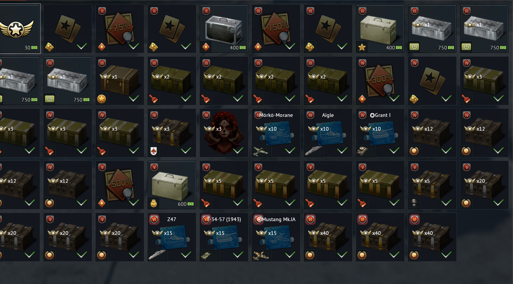Select the Mustang Mk.IA blueprint reward
The height and width of the screenshot is (284, 513).
tap(276, 237)
